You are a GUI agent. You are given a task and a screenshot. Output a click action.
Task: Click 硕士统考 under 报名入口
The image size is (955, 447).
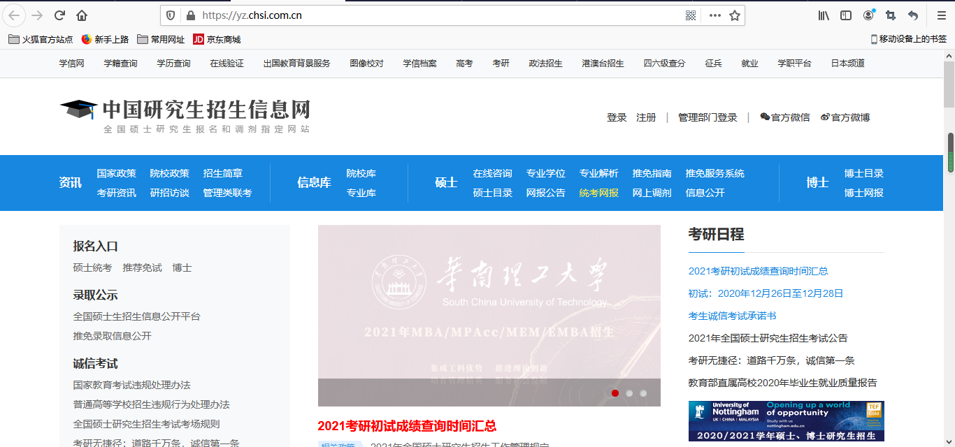pos(92,268)
